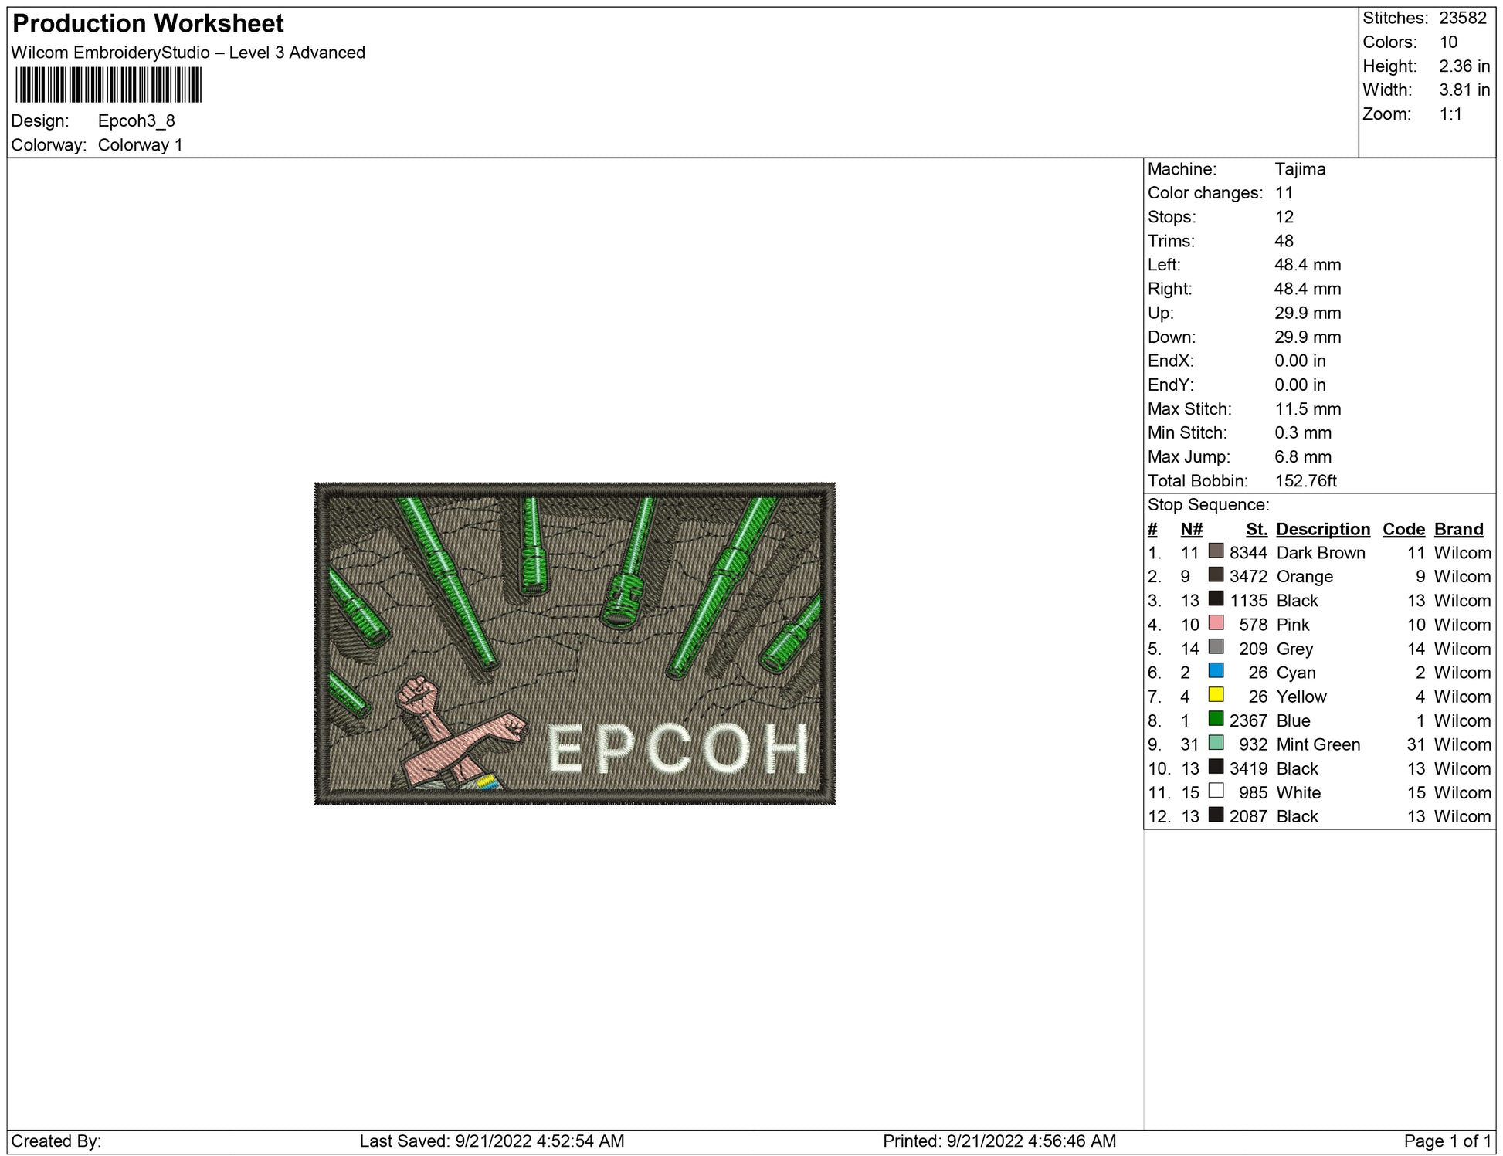Click the Grey color swatch
Viewport: 1503px width, 1156px height.
pos(1216,647)
